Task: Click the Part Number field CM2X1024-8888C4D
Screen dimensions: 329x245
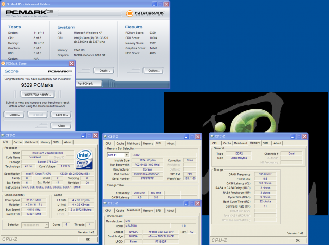Action: pyautogui.click(x=148, y=174)
